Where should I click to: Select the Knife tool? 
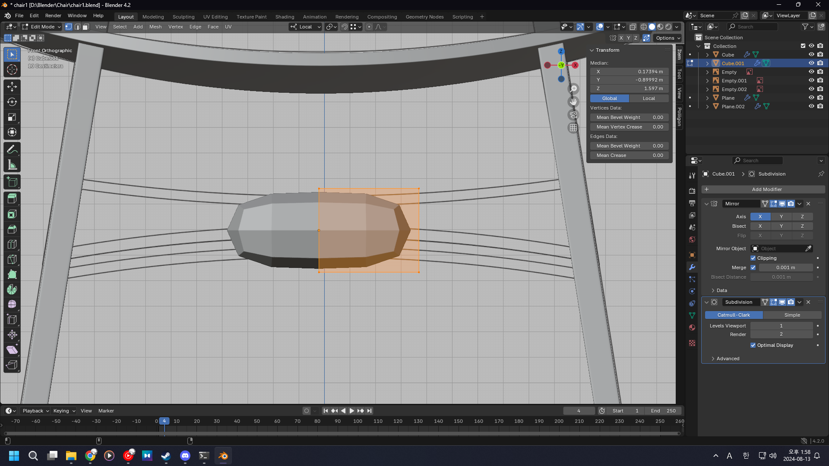coord(12,259)
